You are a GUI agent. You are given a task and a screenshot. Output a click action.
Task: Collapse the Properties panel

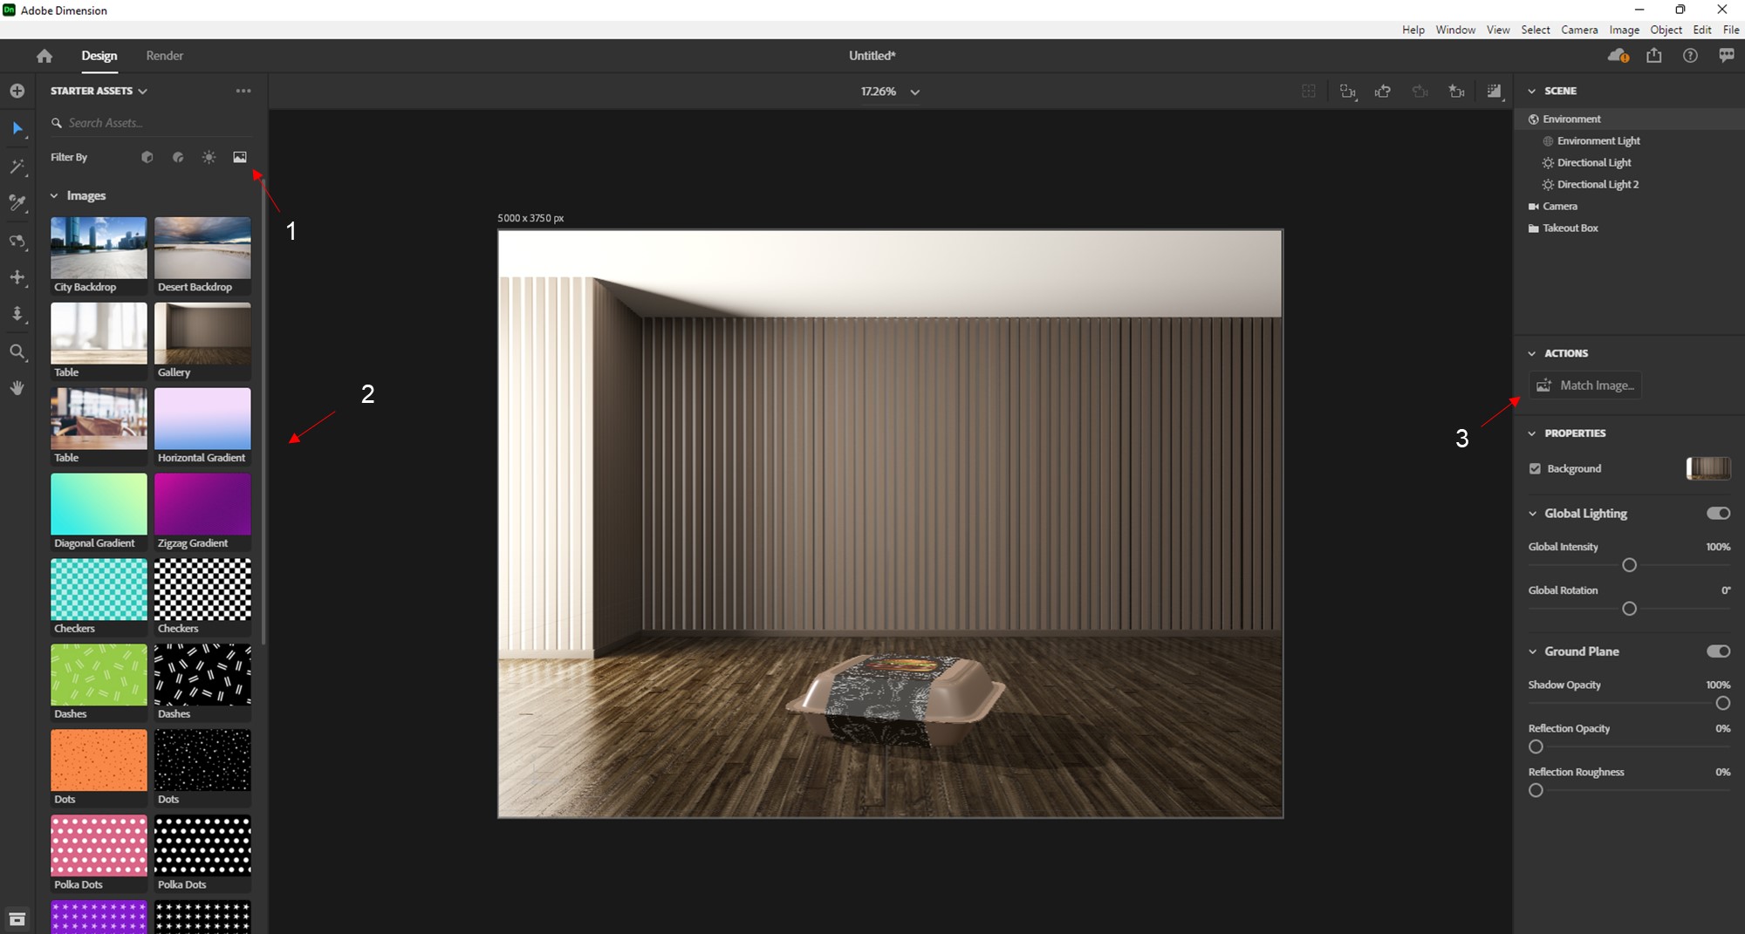(x=1532, y=433)
